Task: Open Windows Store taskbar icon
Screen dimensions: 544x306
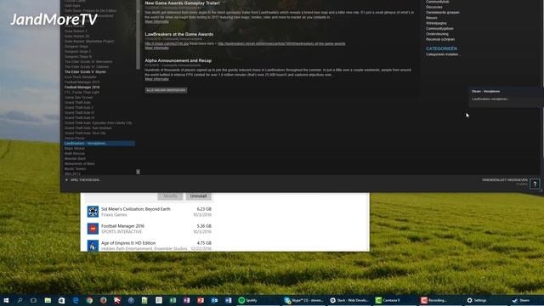Action: click(61, 300)
